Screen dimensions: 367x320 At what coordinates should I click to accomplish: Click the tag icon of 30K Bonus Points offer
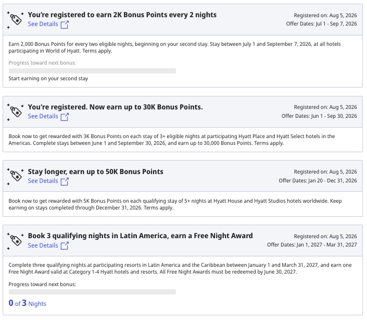pyautogui.click(x=16, y=112)
